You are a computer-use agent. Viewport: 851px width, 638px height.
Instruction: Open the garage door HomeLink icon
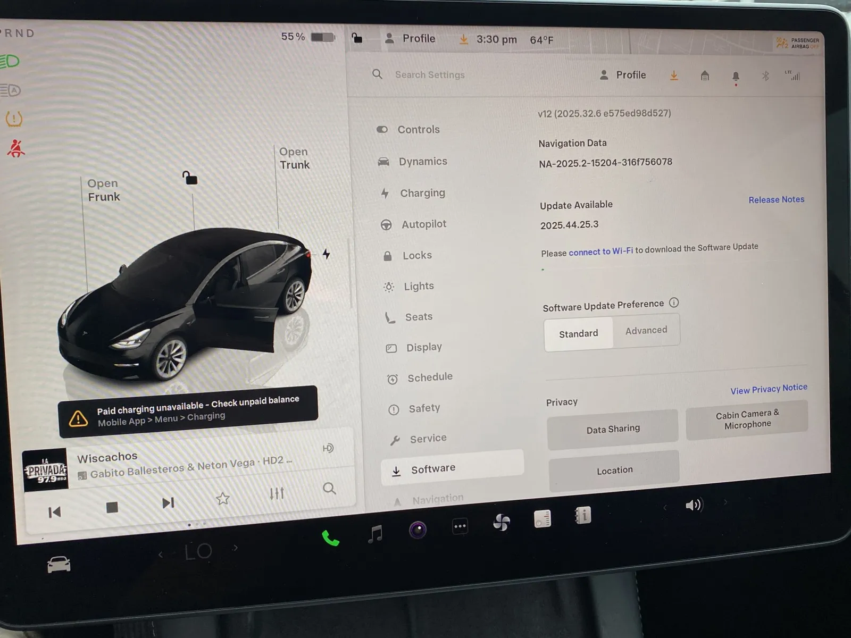[x=705, y=75]
